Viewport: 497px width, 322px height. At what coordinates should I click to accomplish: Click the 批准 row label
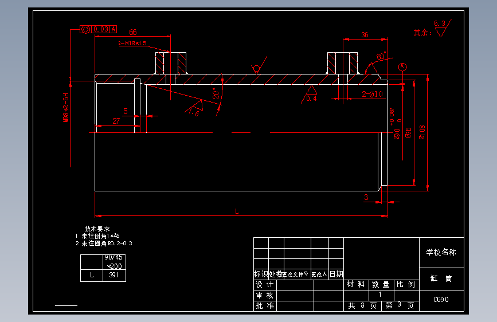coord(265,306)
